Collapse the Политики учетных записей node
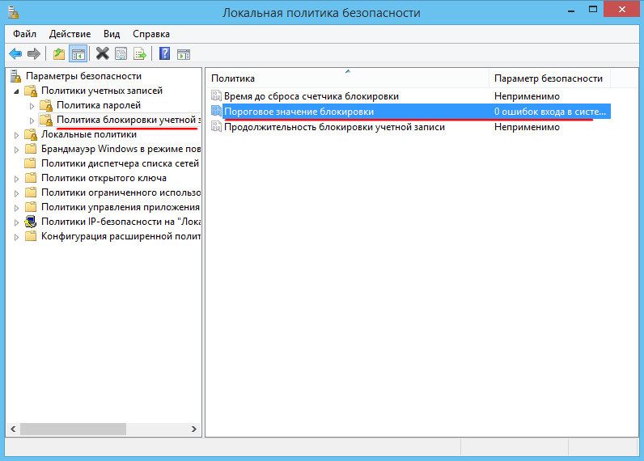The height and width of the screenshot is (461, 644). (x=16, y=91)
